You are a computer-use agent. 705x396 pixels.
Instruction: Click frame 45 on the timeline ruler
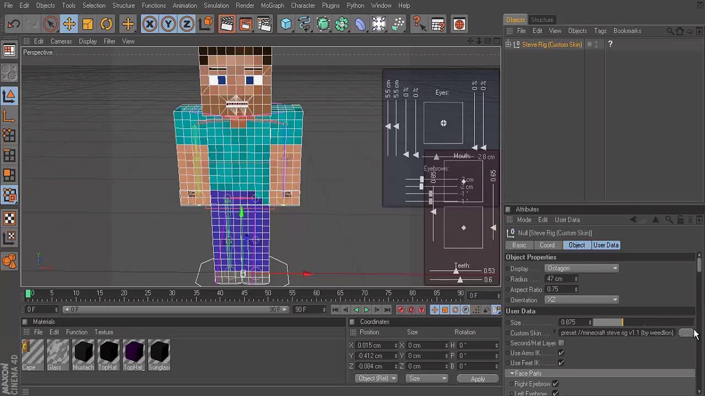244,294
